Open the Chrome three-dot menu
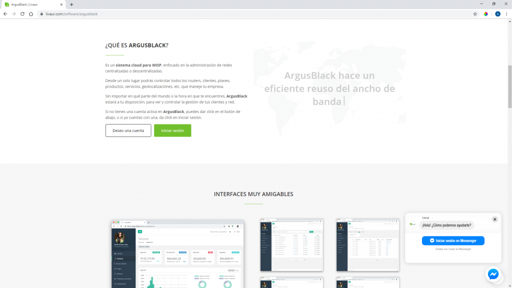Image resolution: width=512 pixels, height=288 pixels. click(x=506, y=14)
